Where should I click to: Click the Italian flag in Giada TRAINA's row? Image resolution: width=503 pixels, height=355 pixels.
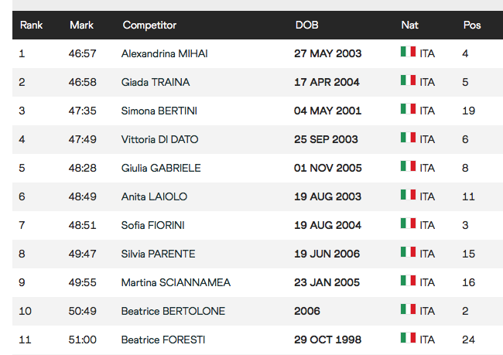pos(408,80)
